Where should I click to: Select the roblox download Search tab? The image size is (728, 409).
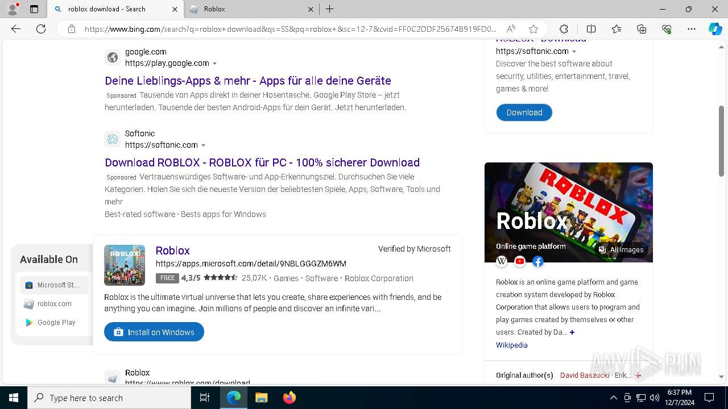(x=115, y=9)
